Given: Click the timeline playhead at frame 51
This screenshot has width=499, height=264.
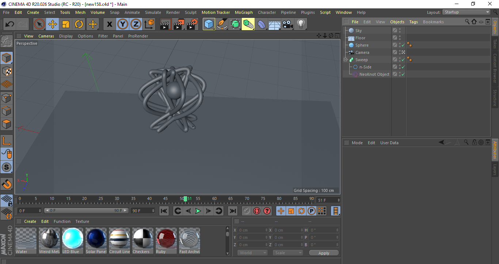Looking at the screenshot, I should point(185,199).
